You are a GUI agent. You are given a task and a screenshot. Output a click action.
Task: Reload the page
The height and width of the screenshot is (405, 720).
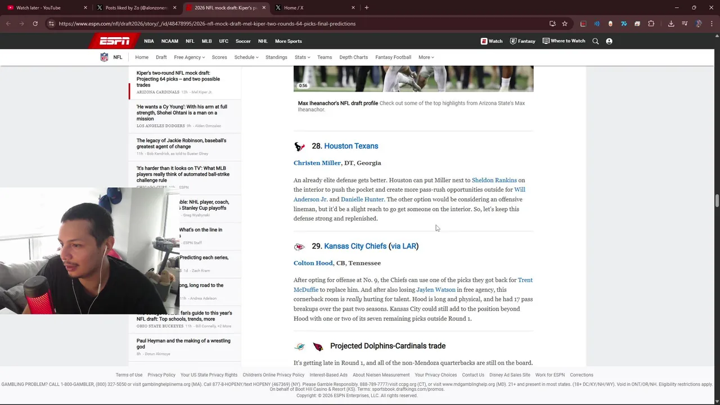35,24
